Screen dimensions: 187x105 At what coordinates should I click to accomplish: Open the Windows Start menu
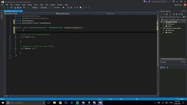3,103
